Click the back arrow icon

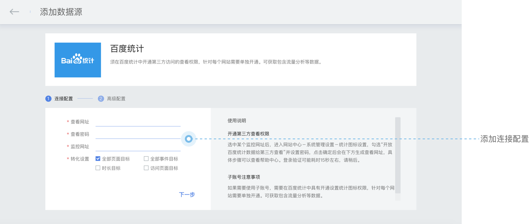[14, 12]
